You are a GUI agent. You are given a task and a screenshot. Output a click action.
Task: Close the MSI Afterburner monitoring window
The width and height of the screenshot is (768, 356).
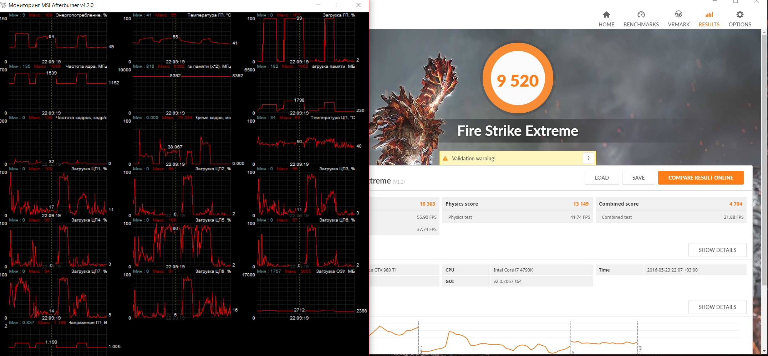[x=358, y=5]
